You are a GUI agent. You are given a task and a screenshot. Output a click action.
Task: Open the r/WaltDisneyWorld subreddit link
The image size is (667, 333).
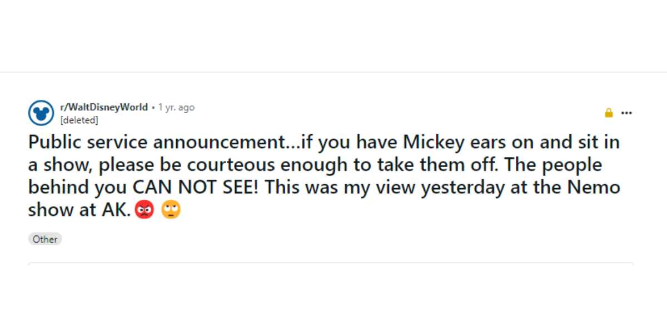[x=104, y=107]
